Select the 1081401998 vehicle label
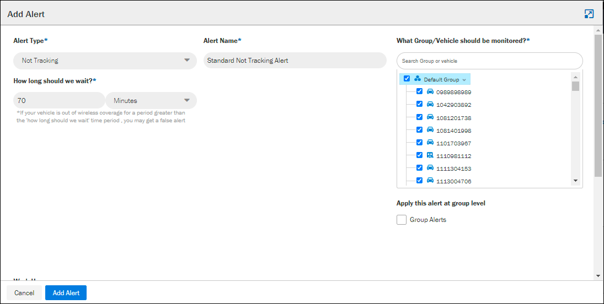The image size is (604, 304). [x=454, y=131]
